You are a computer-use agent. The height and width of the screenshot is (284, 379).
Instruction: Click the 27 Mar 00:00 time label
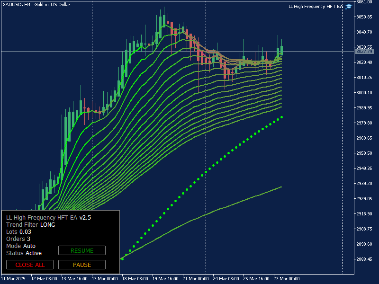(287, 278)
